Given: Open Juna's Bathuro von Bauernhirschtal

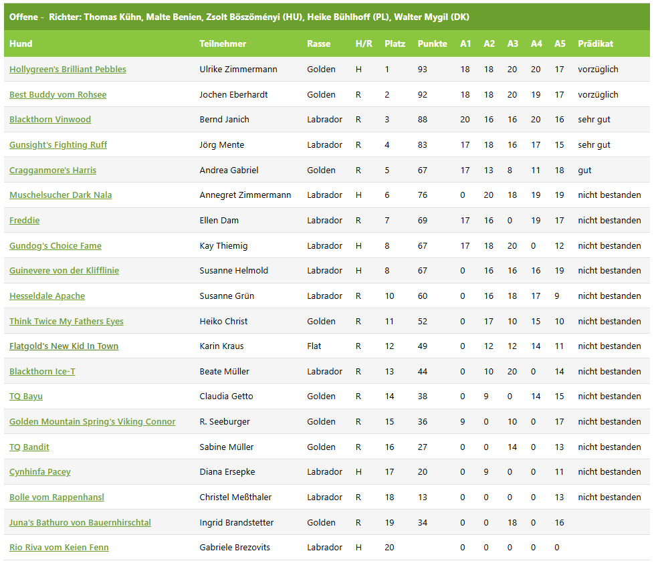Looking at the screenshot, I should 80,522.
